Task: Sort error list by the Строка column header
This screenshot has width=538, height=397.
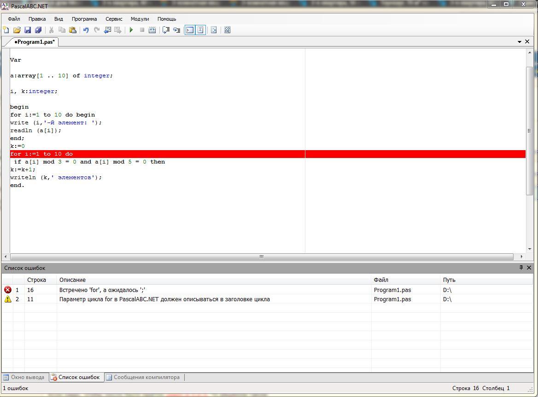Action: click(37, 280)
